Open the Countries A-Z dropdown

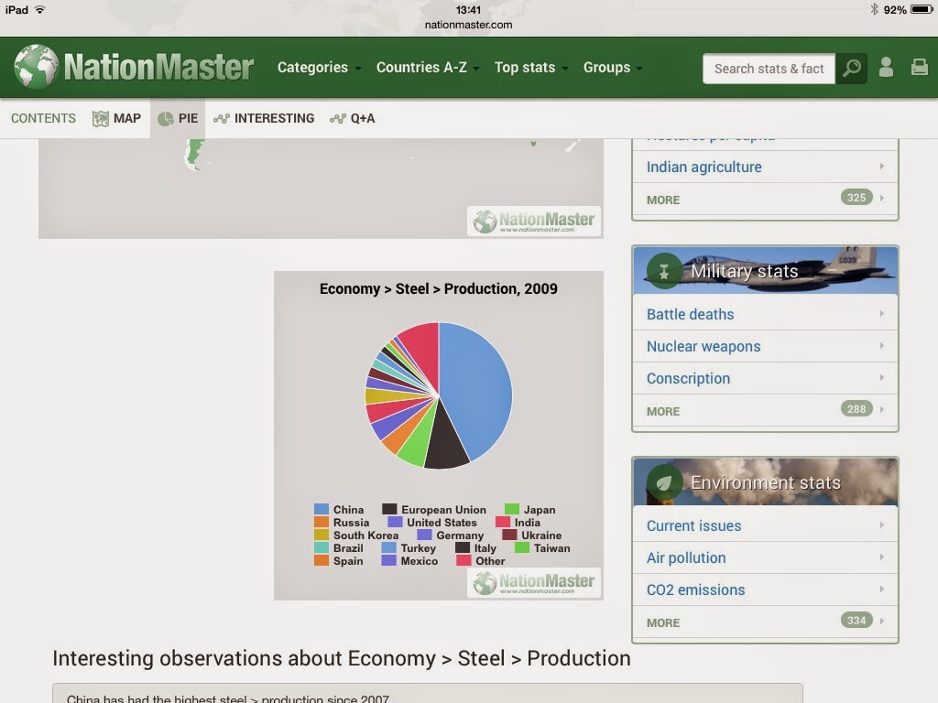(x=428, y=68)
